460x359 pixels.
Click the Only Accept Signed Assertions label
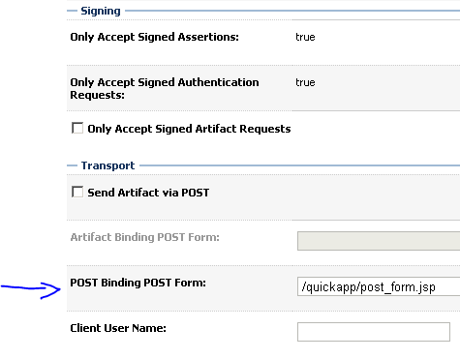(154, 37)
